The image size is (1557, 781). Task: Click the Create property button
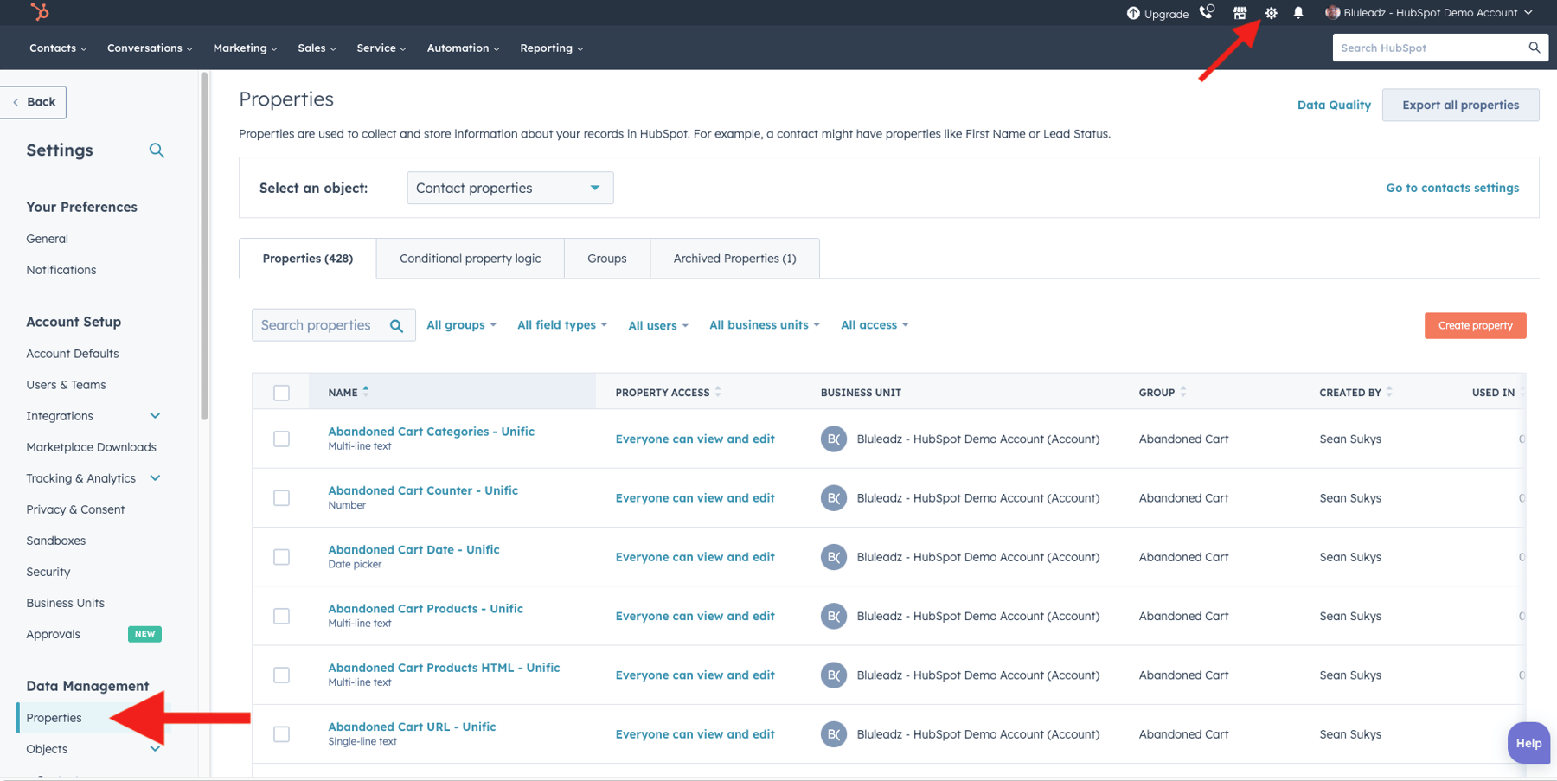point(1474,325)
